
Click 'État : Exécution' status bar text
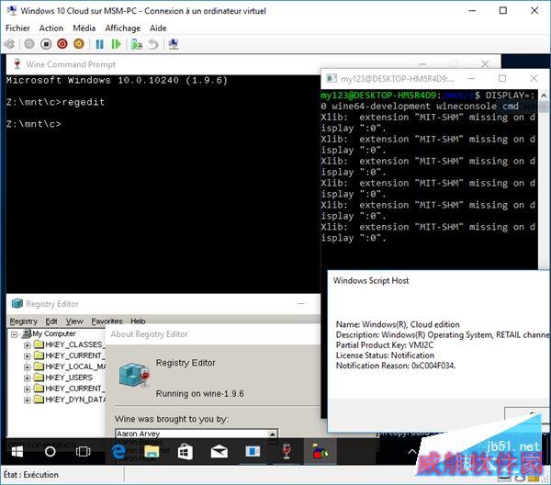(31, 475)
